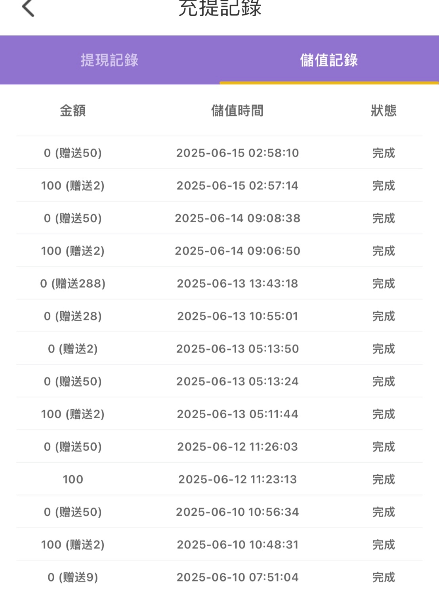This screenshot has width=439, height=608.
Task: Click the 狀態 column header
Action: (384, 111)
